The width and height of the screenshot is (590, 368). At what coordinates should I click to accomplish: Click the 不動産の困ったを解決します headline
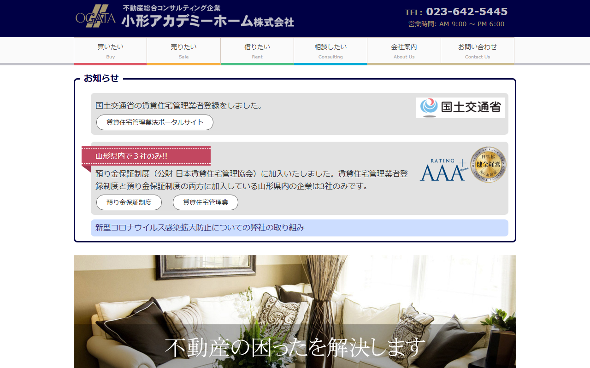295,347
